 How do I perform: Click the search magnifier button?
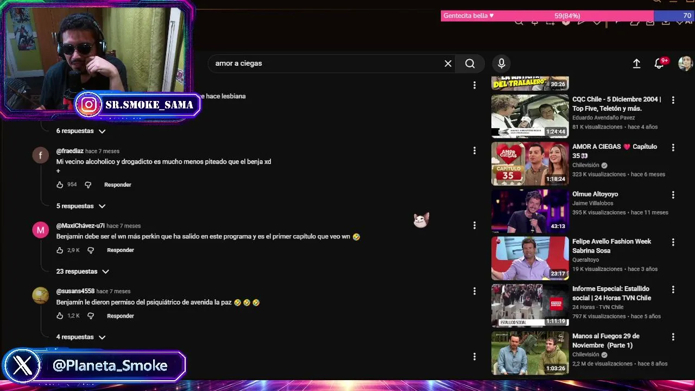[470, 64]
